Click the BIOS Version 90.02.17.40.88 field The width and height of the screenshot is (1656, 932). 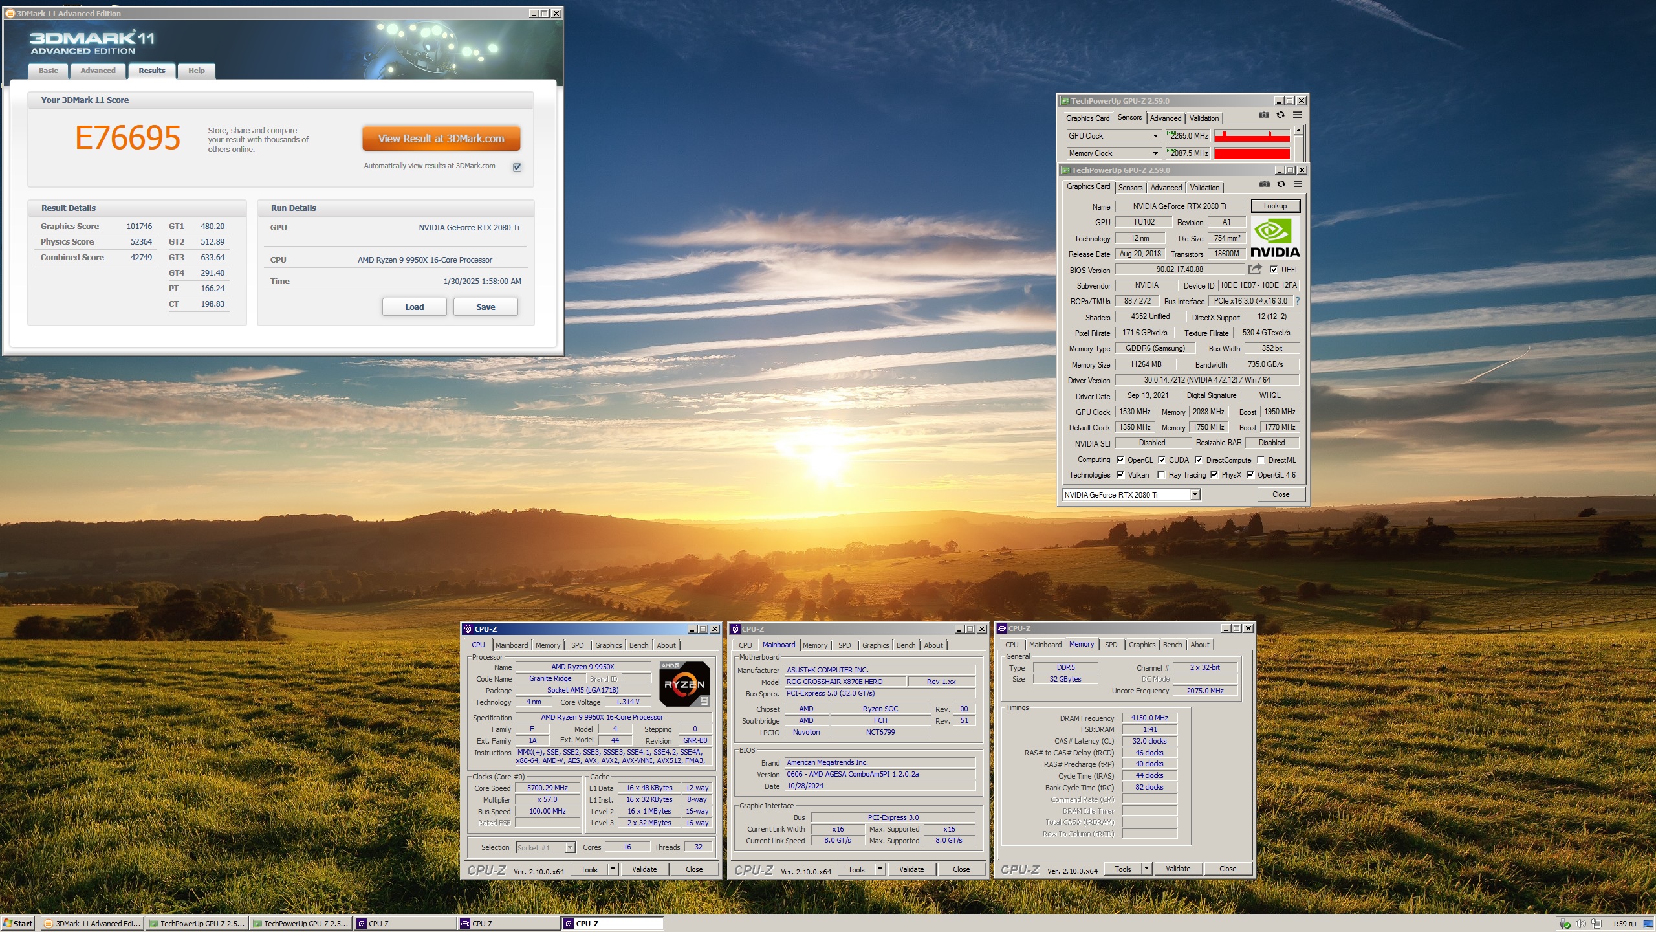pos(1180,269)
